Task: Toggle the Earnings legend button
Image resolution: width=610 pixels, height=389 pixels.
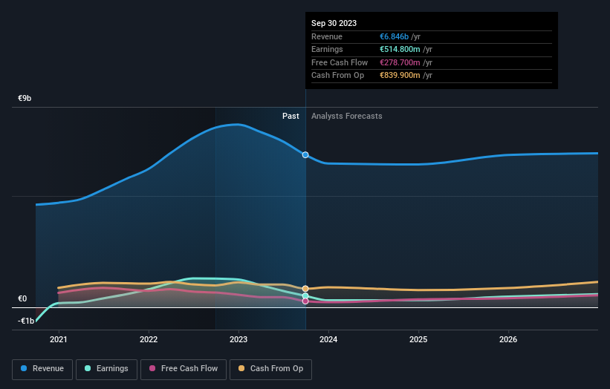Action: [x=106, y=369]
